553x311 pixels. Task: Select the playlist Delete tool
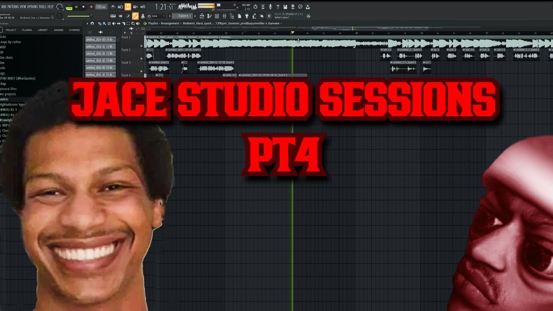(109, 23)
